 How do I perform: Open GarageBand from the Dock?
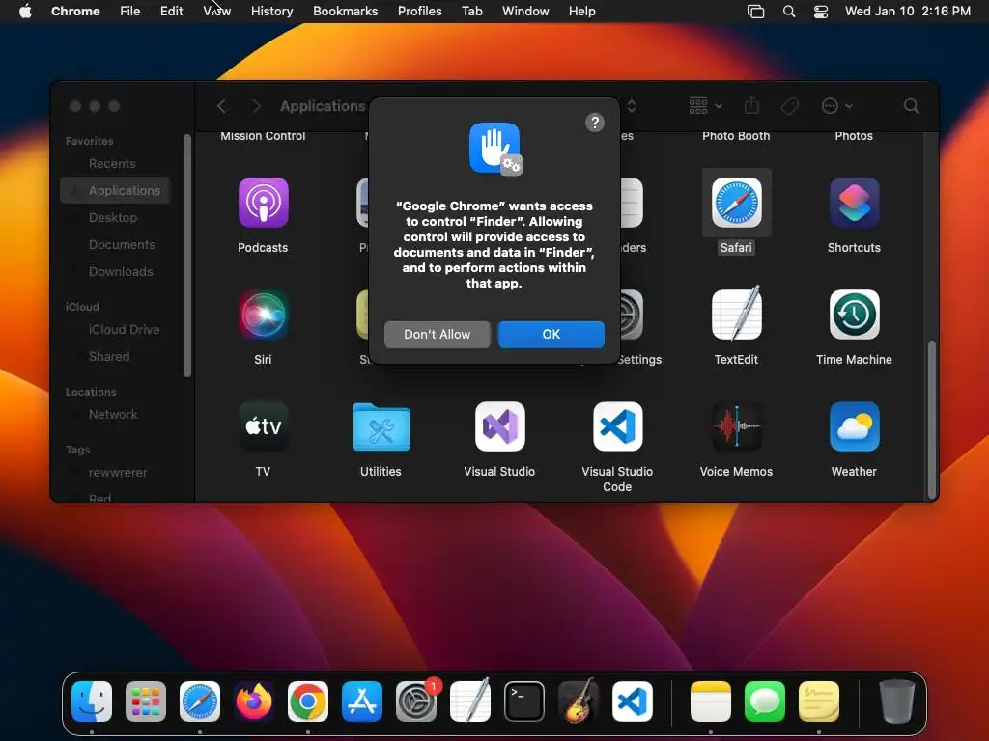579,700
